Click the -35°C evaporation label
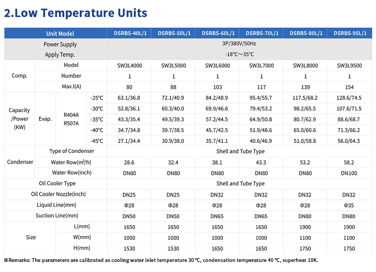Image resolution: width=376 pixels, height=272 pixels. point(97,119)
